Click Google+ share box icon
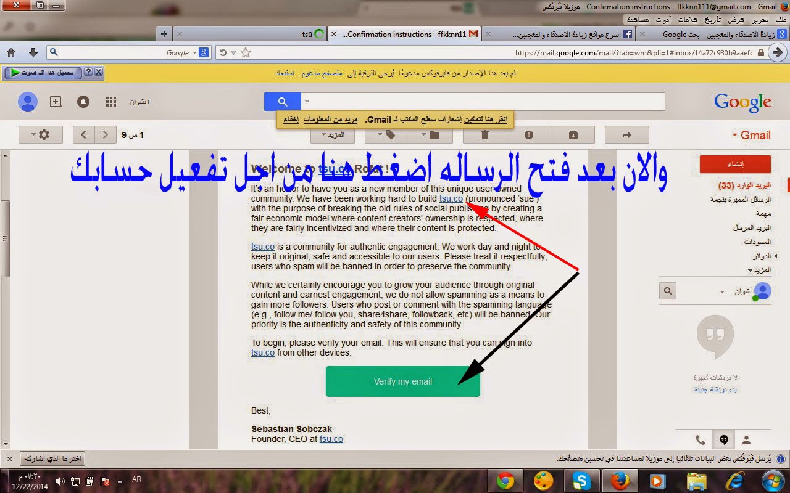This screenshot has width=790, height=493. (x=56, y=102)
